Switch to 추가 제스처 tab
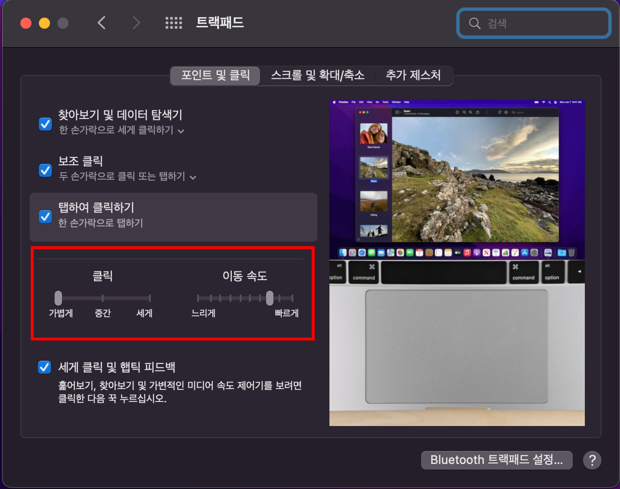620x489 pixels. (x=413, y=75)
